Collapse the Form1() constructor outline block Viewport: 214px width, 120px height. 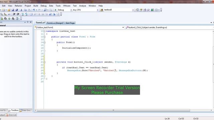pos(44,42)
